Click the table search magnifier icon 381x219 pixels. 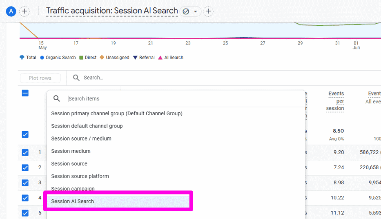pos(76,78)
